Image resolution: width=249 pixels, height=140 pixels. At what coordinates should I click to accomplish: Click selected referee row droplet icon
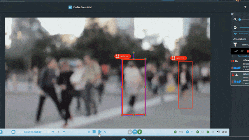(x=237, y=82)
